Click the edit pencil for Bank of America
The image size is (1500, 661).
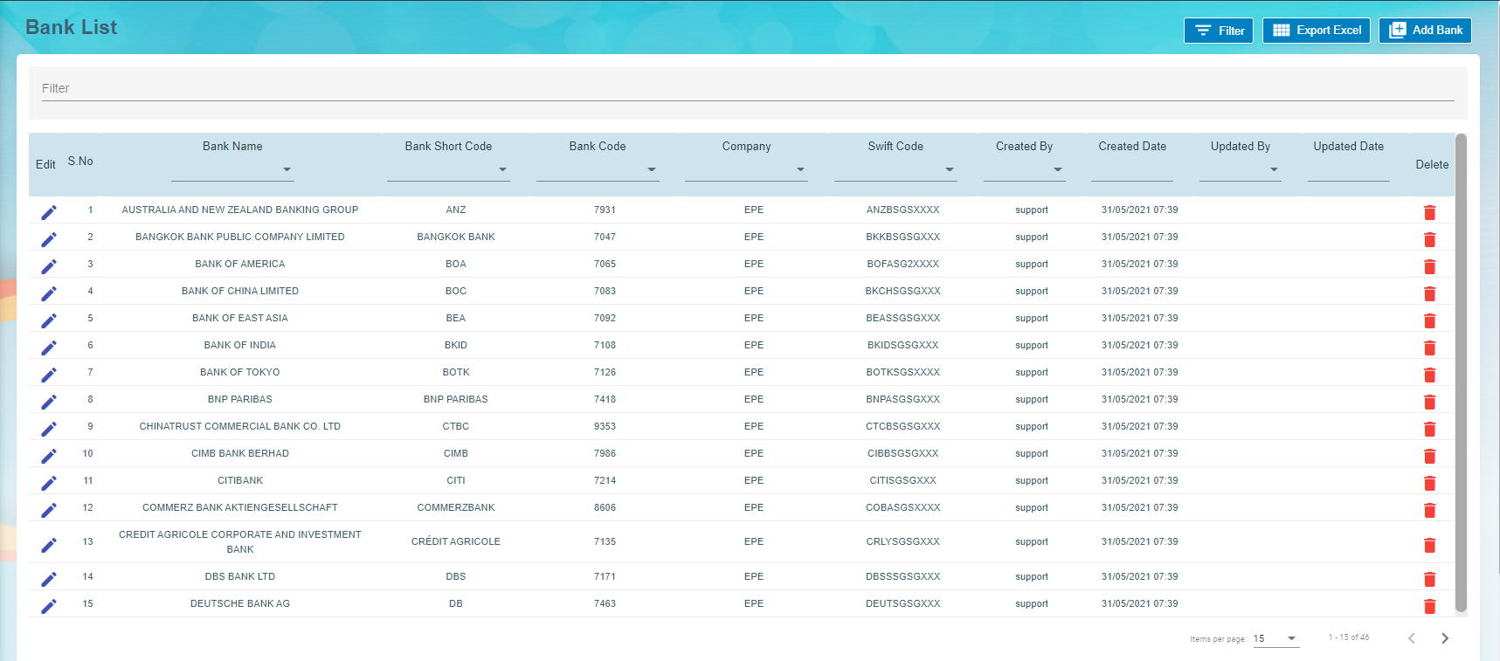pyautogui.click(x=49, y=266)
